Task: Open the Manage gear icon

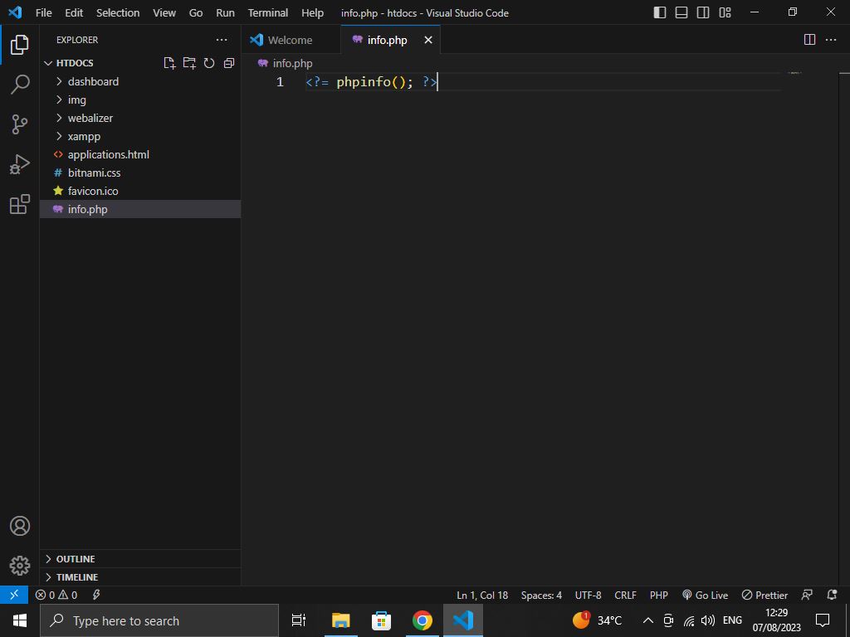Action: pyautogui.click(x=20, y=566)
